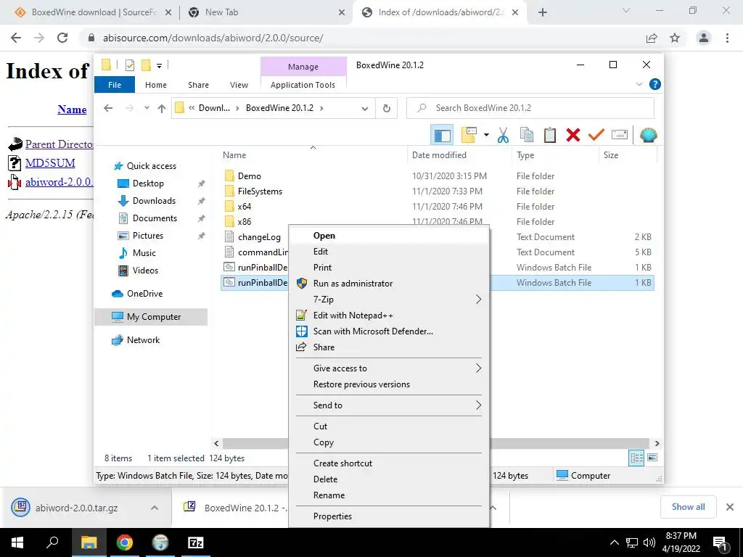Open File Explorer taskbar icon
Viewport: 743px width, 557px height.
click(x=89, y=542)
